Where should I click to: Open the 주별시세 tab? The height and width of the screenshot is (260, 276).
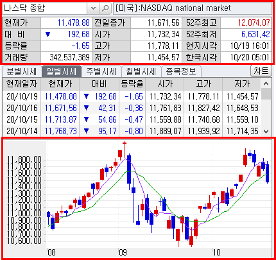tap(101, 71)
